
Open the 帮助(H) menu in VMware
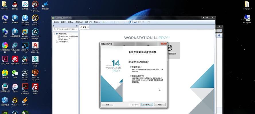click(97, 22)
